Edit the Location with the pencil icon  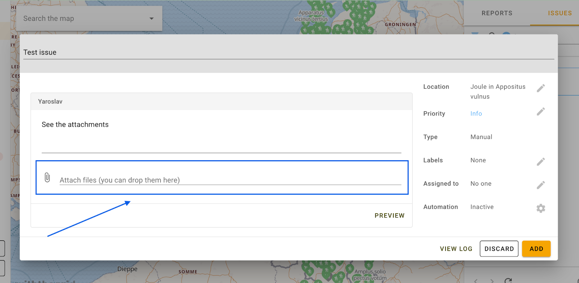(x=541, y=88)
